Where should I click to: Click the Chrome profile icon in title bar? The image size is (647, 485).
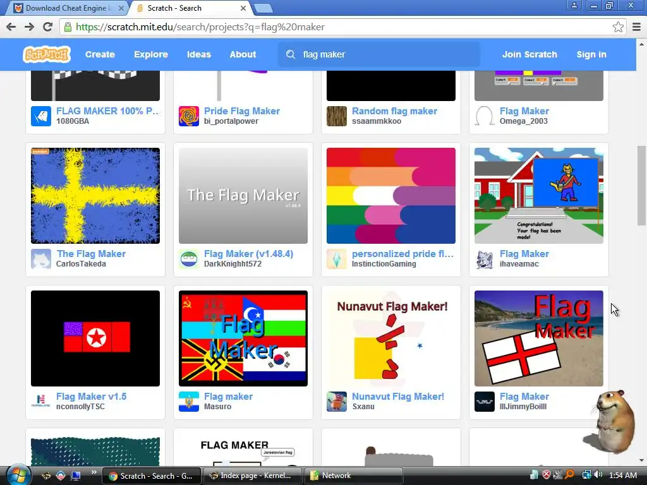tap(574, 5)
